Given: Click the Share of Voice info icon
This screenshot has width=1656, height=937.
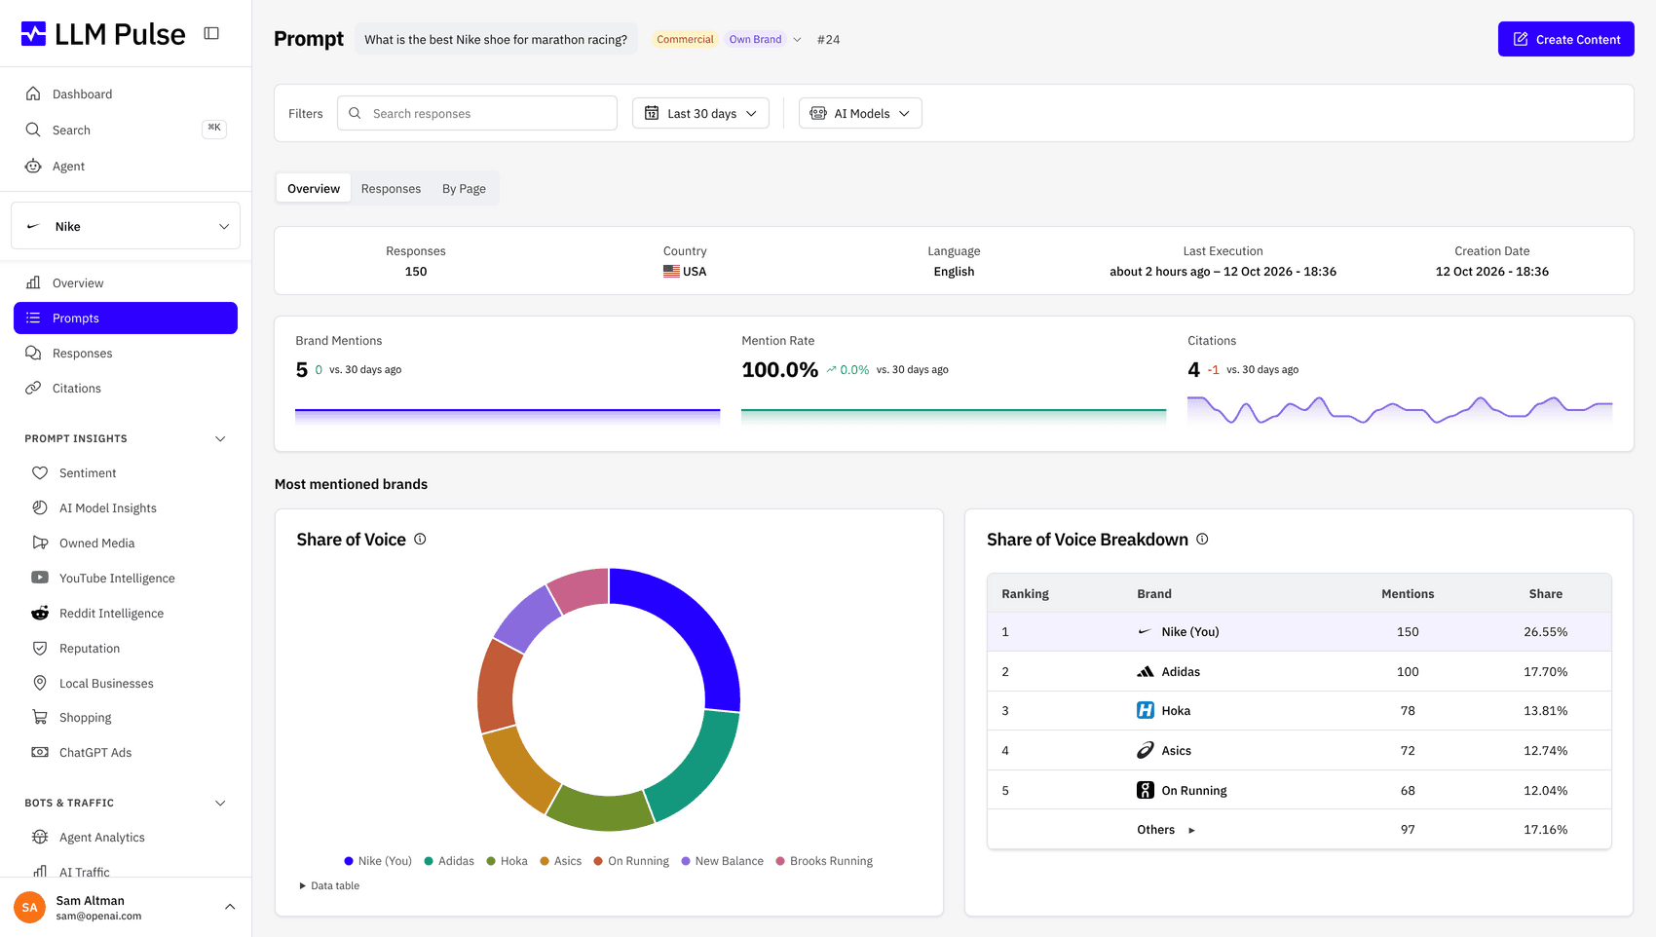Looking at the screenshot, I should (420, 539).
